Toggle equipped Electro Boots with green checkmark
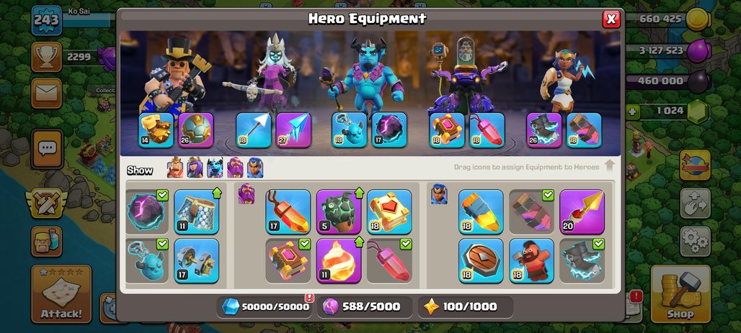Image resolution: width=741 pixels, height=333 pixels. 582,261
